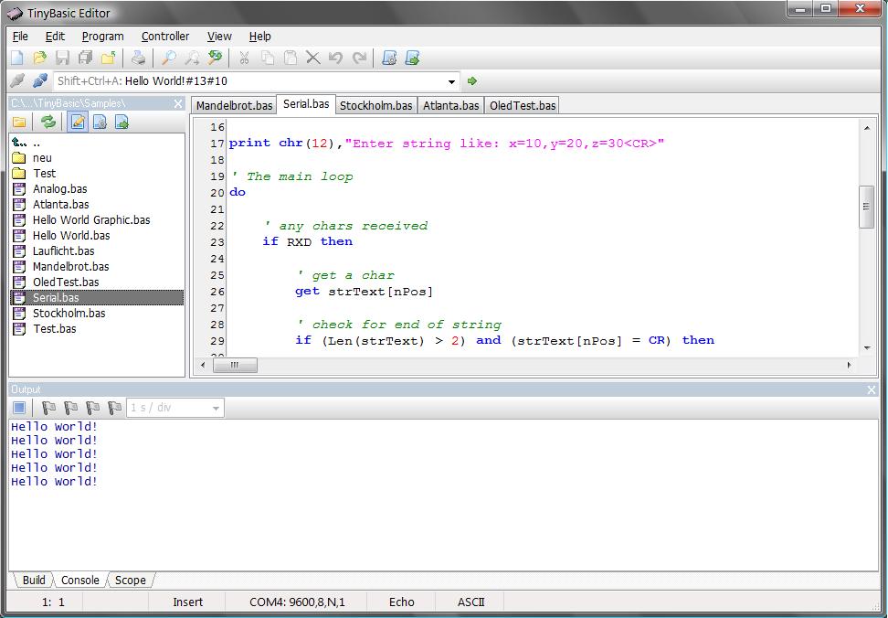
Task: Close the Output panel
Action: pos(871,389)
